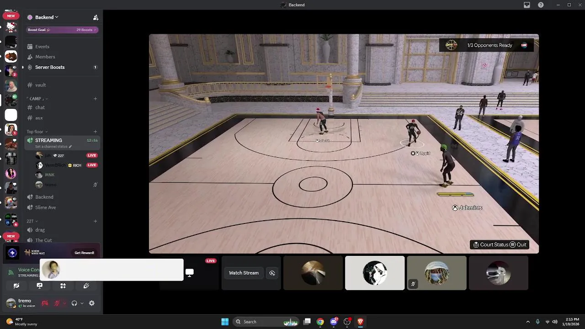Select user with the 227 tag in the voice list
585x329 pixels.
[67, 155]
